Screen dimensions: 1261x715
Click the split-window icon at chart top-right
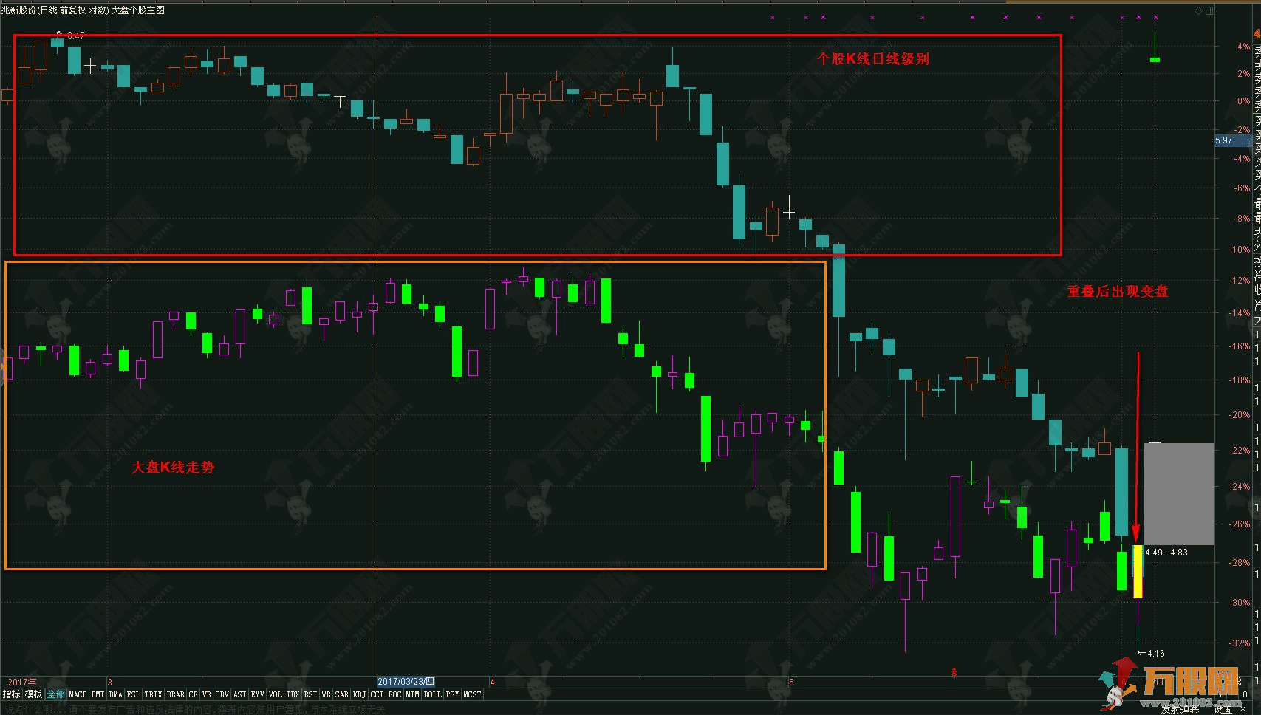click(x=1209, y=10)
